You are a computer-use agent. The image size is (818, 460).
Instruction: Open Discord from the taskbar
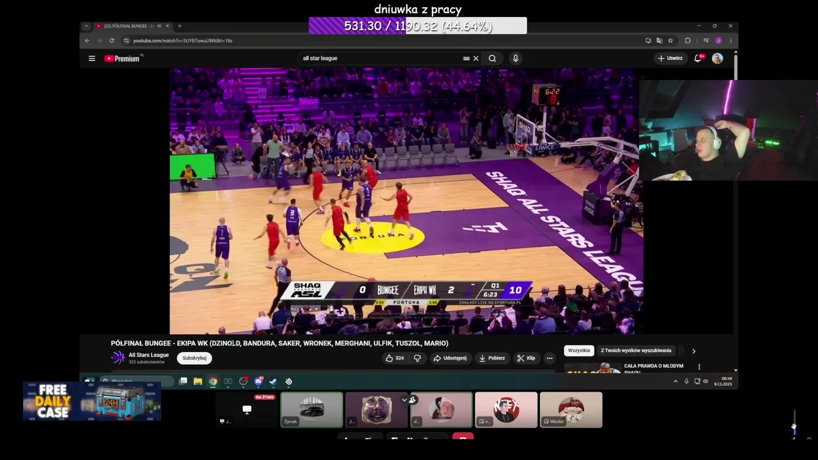click(x=258, y=381)
